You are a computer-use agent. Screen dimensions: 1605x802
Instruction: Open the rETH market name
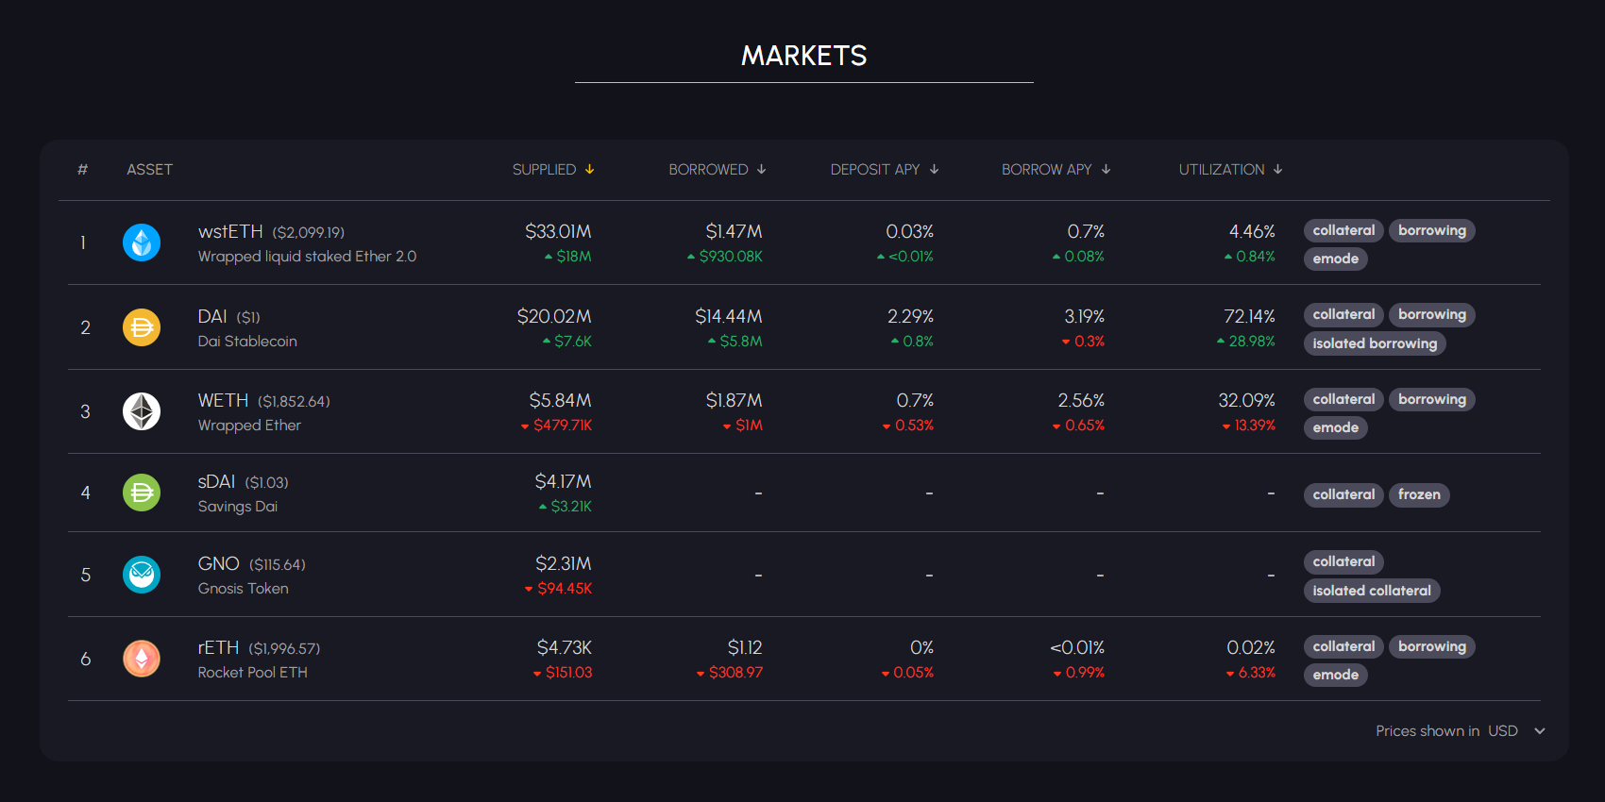pos(218,647)
